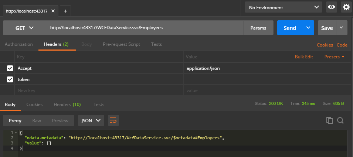The width and height of the screenshot is (353, 157).
Task: Uncheck the token header checkbox
Action: [10, 79]
